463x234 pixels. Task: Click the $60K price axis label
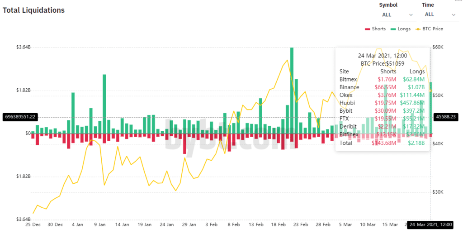click(x=438, y=47)
